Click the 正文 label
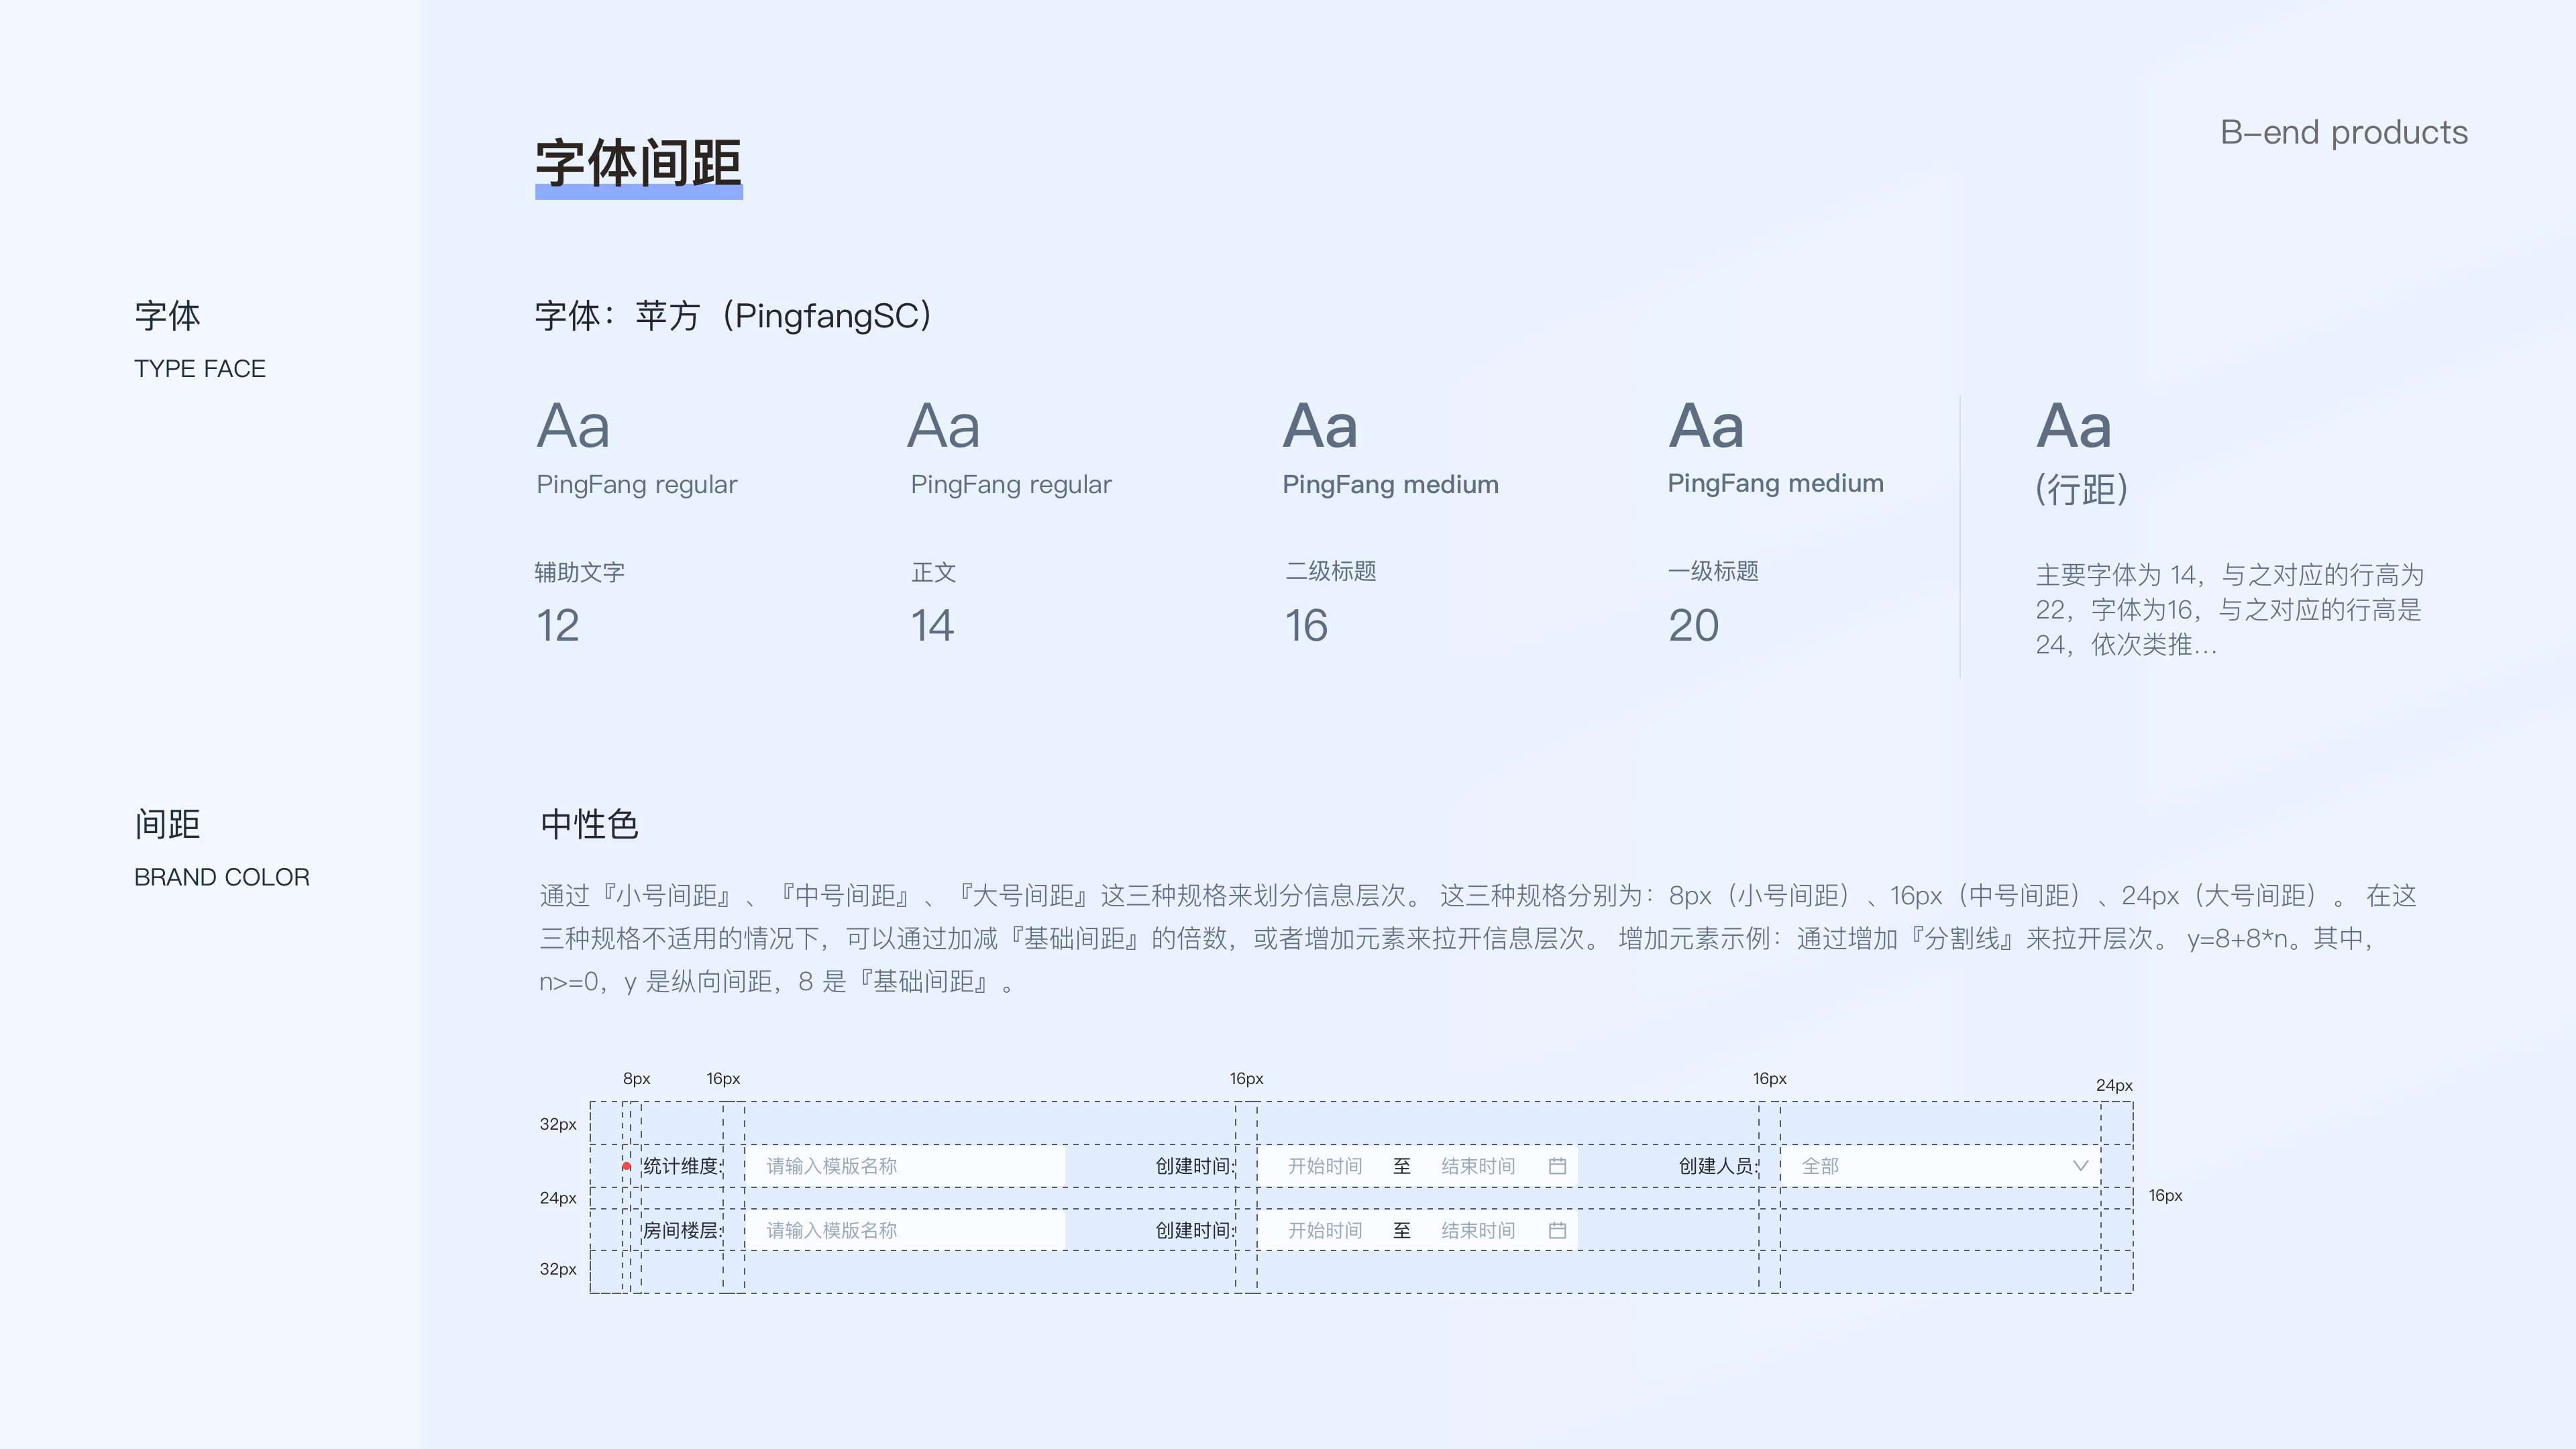 934,572
